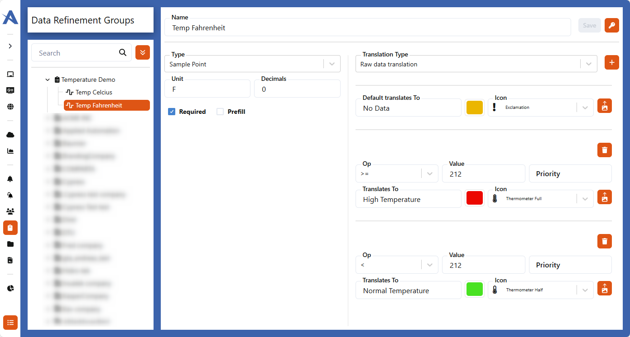
Task: Click the red High Temperature color swatch
Action: (x=474, y=198)
